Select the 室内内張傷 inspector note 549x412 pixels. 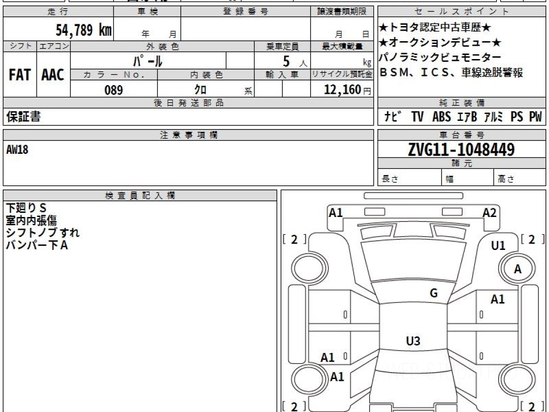click(x=32, y=220)
